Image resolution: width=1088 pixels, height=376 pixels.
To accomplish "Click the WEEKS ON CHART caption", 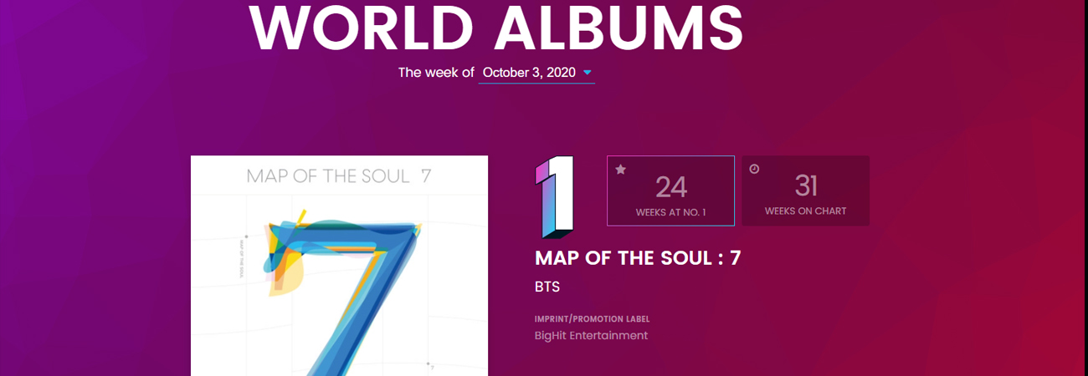I will pyautogui.click(x=805, y=211).
